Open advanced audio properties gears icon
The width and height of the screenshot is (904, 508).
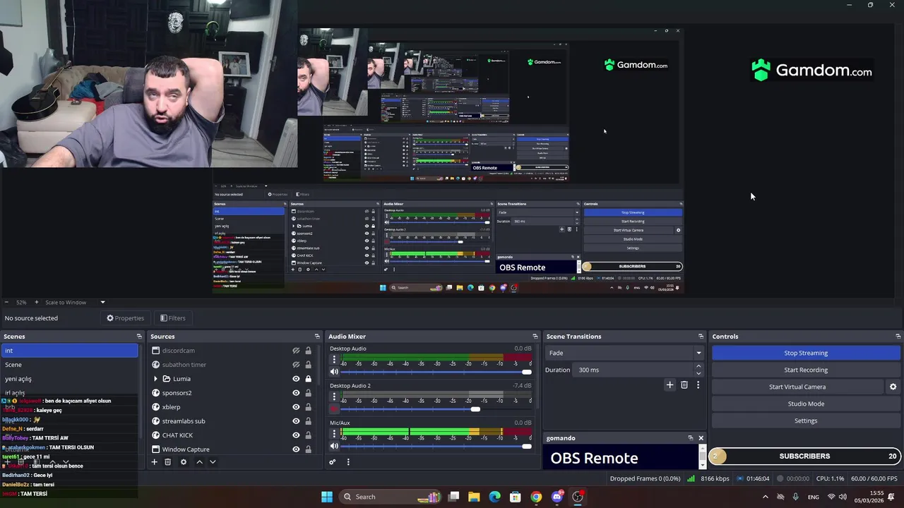(x=332, y=462)
